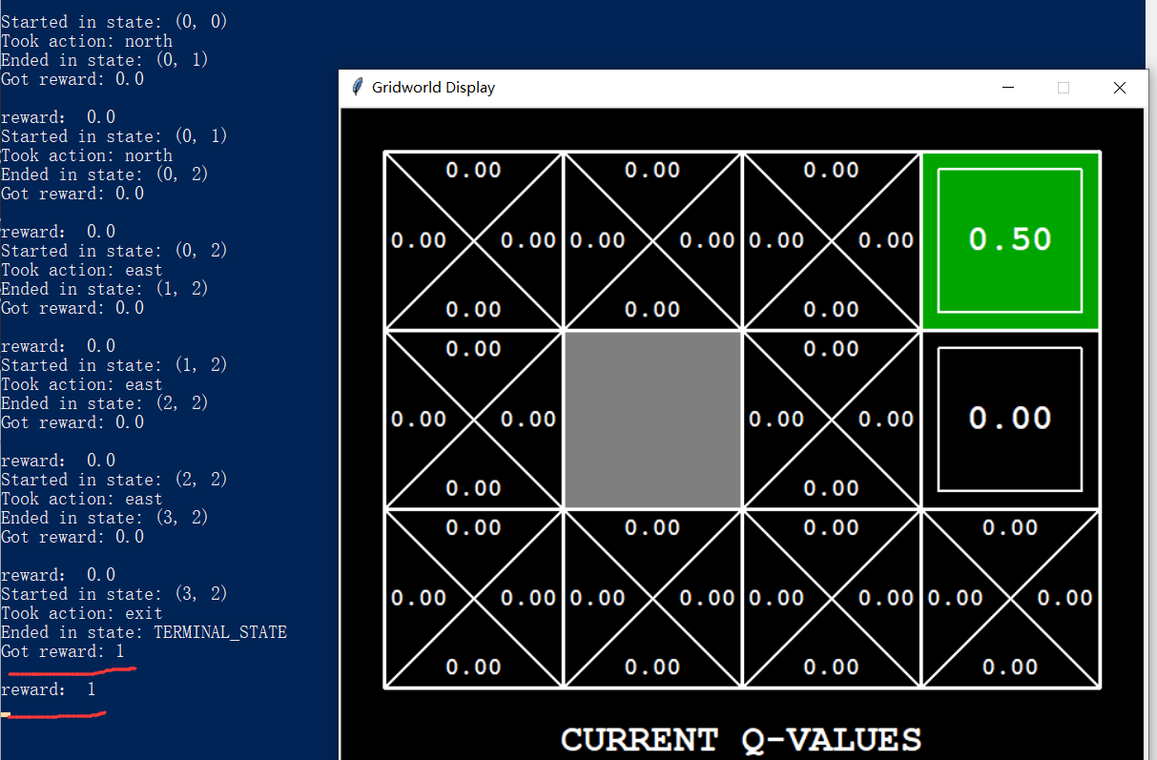Image resolution: width=1157 pixels, height=760 pixels.
Task: Select the green cell showing 0.50
Action: pos(1010,239)
